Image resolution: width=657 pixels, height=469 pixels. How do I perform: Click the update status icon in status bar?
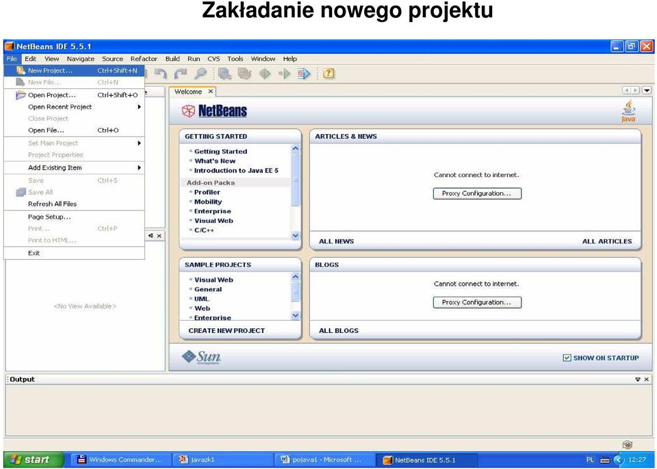pos(628,444)
